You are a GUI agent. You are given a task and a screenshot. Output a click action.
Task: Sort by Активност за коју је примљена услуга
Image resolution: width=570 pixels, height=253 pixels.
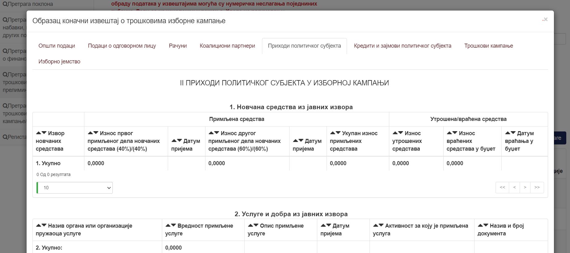(378, 225)
